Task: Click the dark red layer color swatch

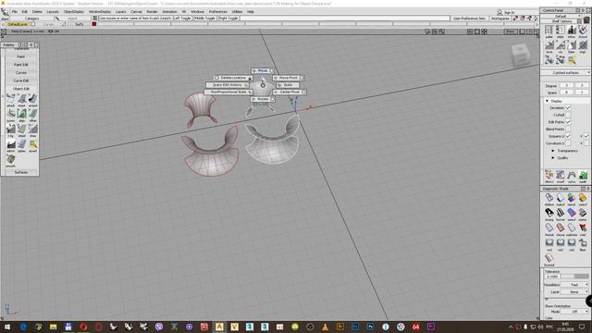Action: [x=94, y=24]
